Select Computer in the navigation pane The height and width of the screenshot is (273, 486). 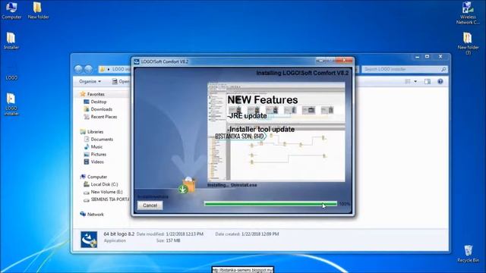click(93, 177)
